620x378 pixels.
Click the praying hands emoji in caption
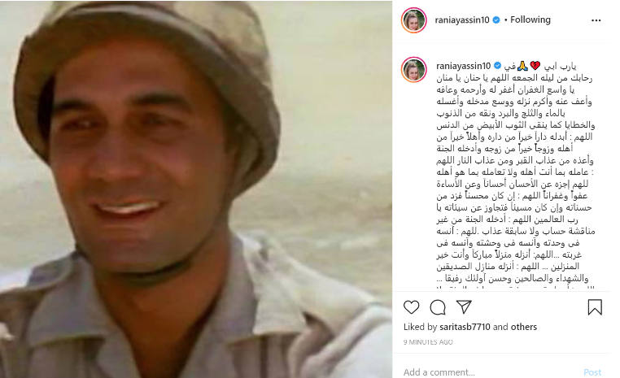tap(522, 66)
